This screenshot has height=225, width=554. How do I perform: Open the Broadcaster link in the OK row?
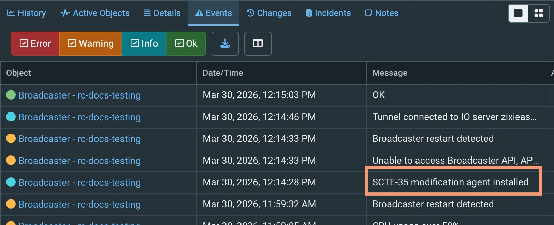coord(79,95)
